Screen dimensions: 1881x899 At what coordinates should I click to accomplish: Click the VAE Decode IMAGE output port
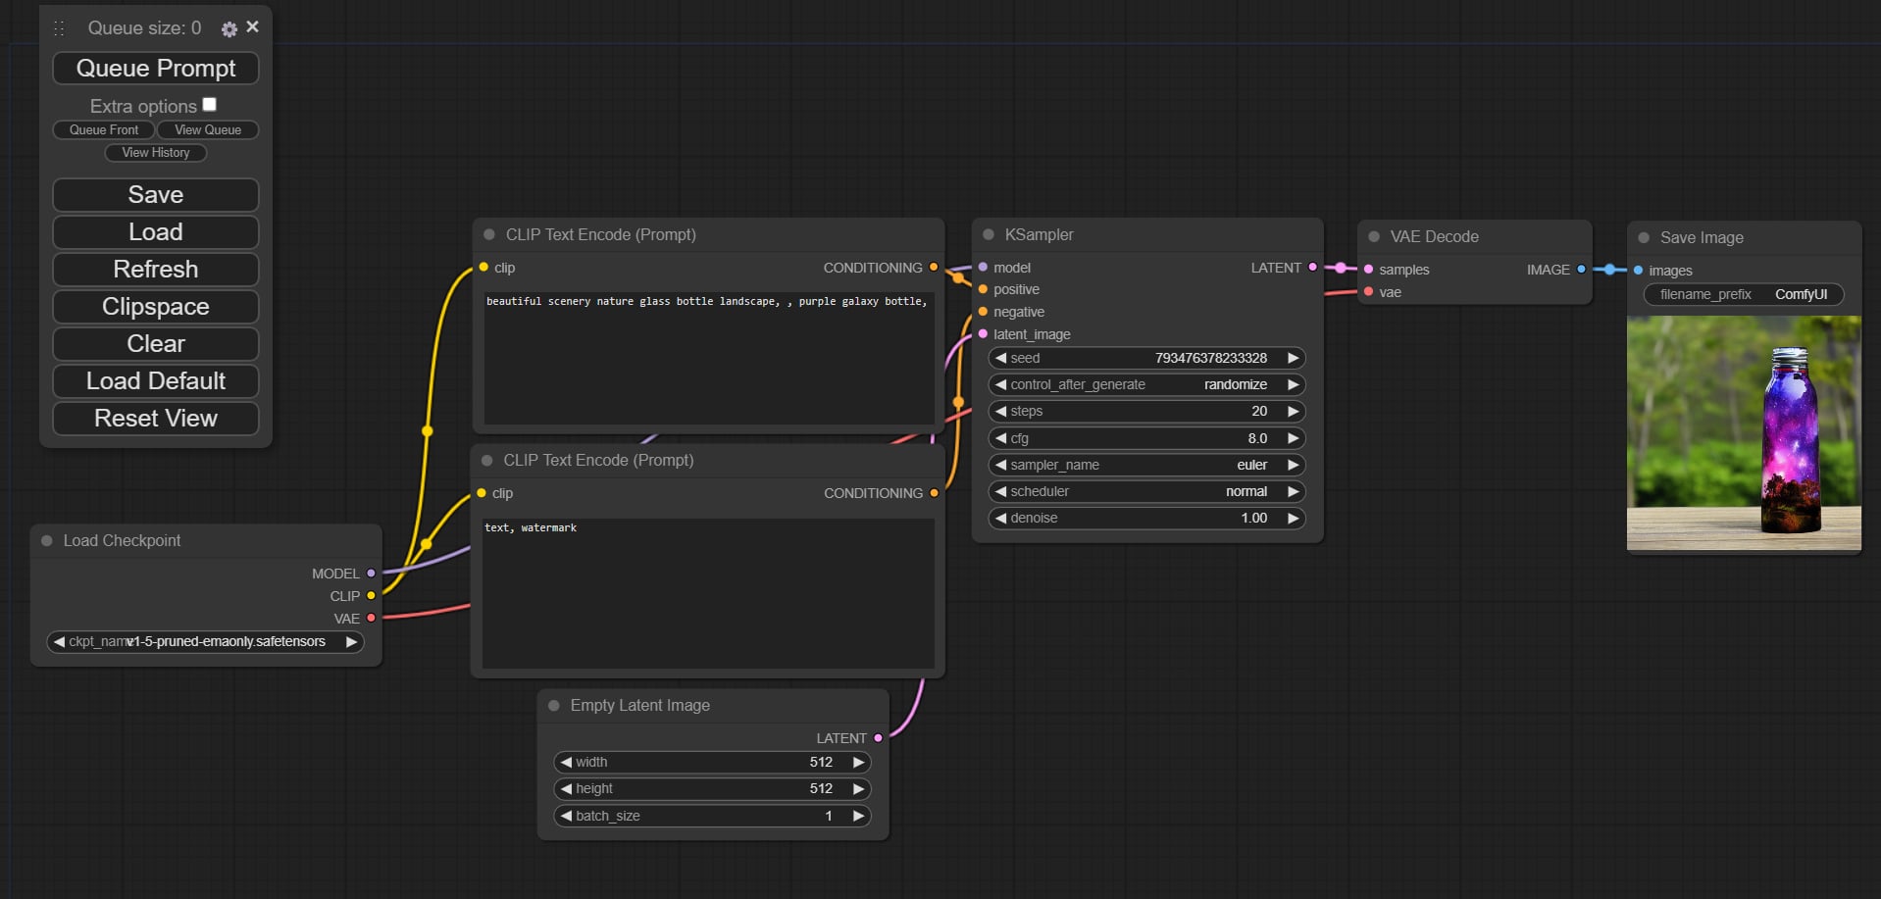(x=1581, y=269)
